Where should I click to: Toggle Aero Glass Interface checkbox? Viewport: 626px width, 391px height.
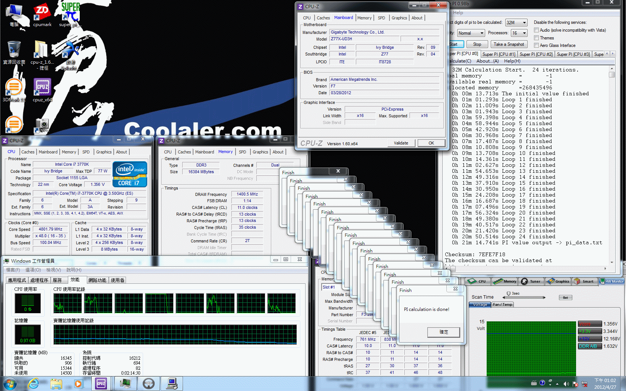click(536, 45)
